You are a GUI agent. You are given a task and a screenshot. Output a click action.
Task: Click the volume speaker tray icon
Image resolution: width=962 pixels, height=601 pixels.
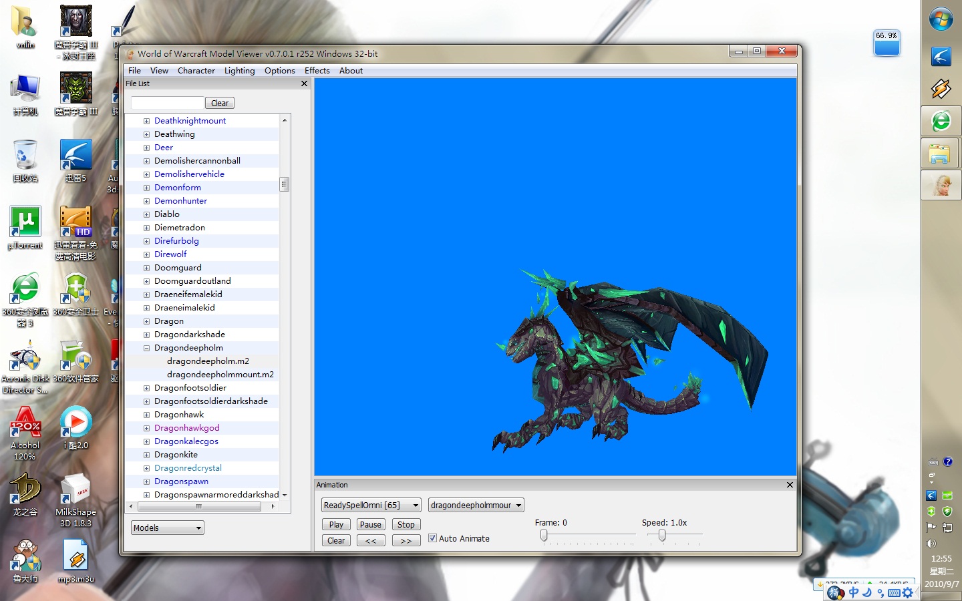point(931,544)
